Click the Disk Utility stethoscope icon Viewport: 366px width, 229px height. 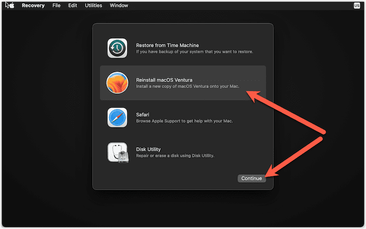[117, 153]
